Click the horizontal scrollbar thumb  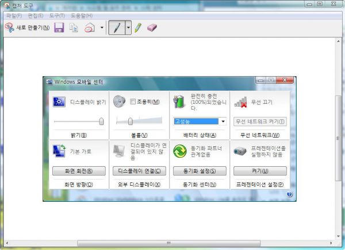168,243
